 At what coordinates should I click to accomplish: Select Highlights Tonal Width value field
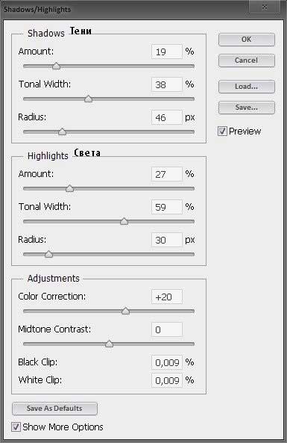coord(167,207)
